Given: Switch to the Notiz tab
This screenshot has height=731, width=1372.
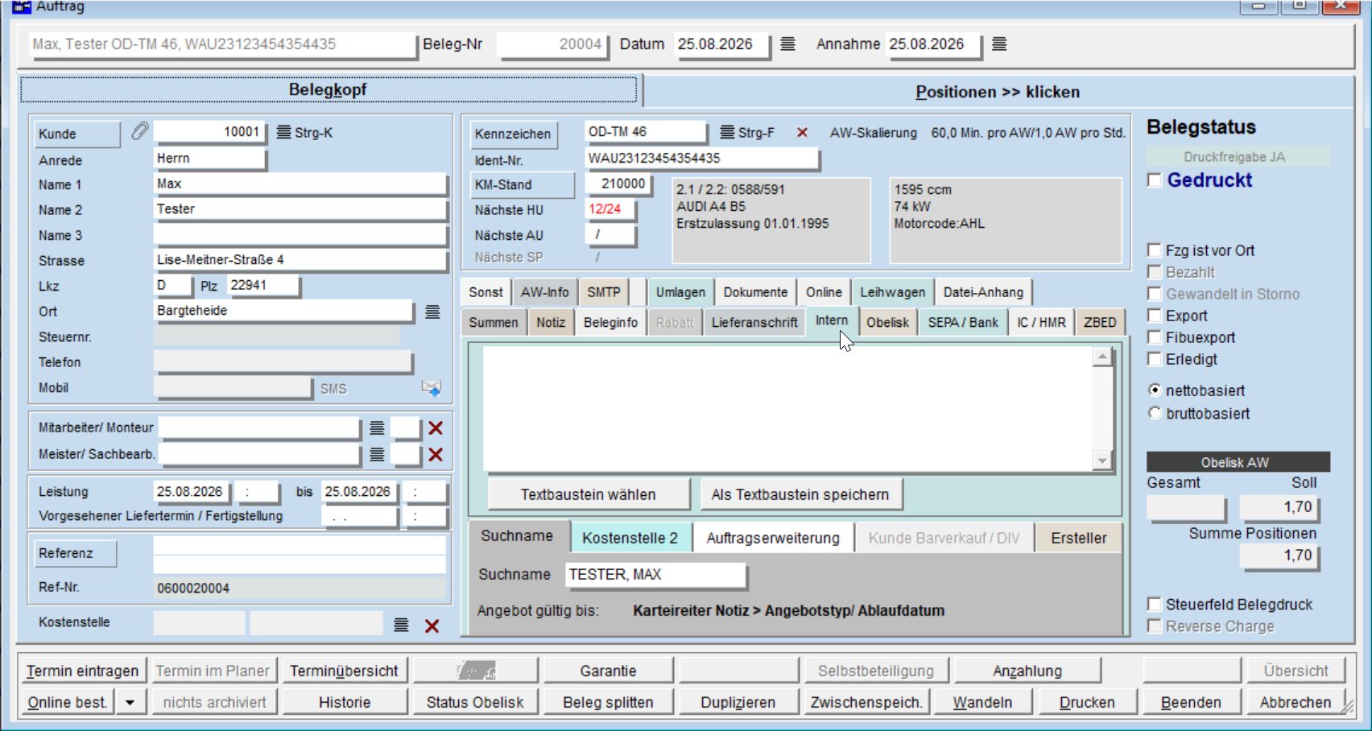Looking at the screenshot, I should [551, 322].
